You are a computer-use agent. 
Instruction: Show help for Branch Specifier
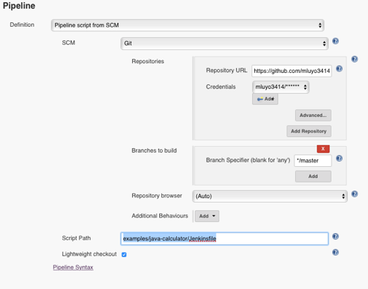pos(339,159)
